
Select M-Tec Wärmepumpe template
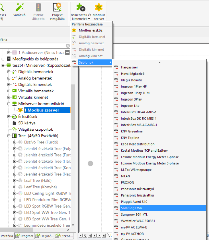pyautogui.click(x=159, y=170)
